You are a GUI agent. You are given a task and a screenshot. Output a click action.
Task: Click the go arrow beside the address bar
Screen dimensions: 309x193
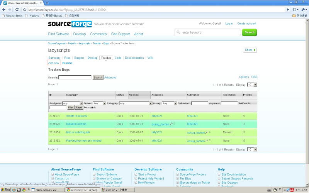click(x=288, y=9)
